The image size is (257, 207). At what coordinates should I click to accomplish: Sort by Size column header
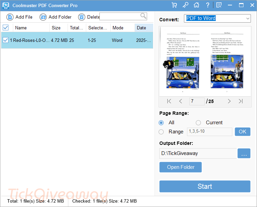pos(59,28)
